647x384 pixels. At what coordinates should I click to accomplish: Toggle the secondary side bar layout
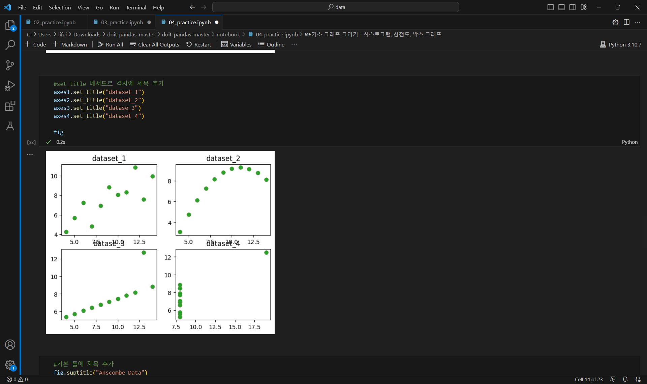[x=573, y=7]
